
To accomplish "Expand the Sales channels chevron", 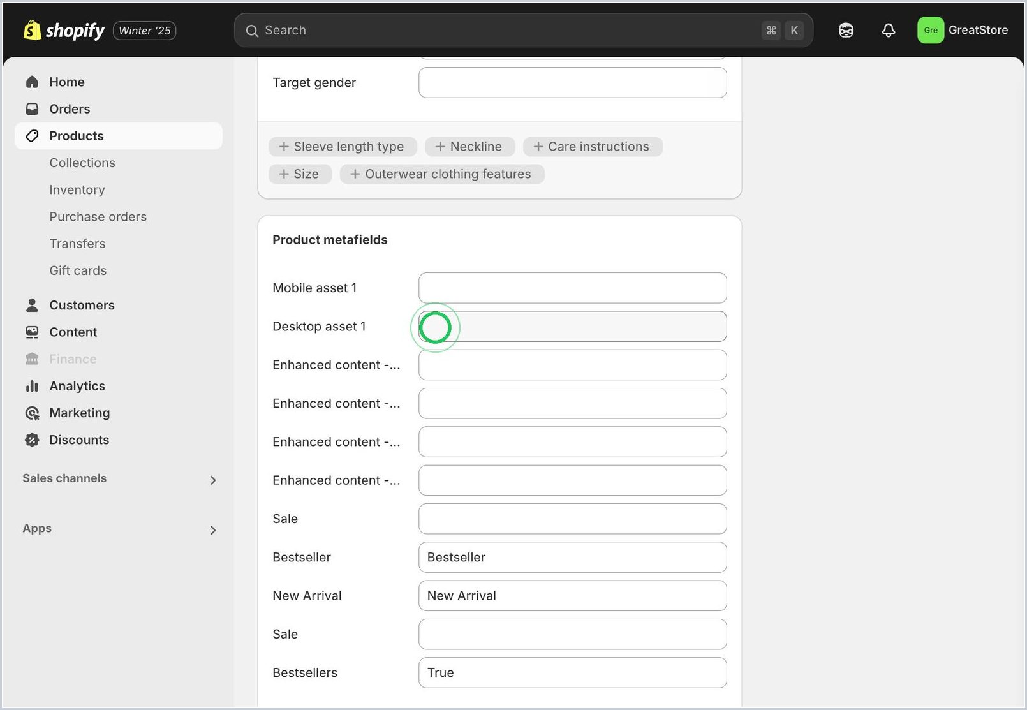I will [213, 480].
